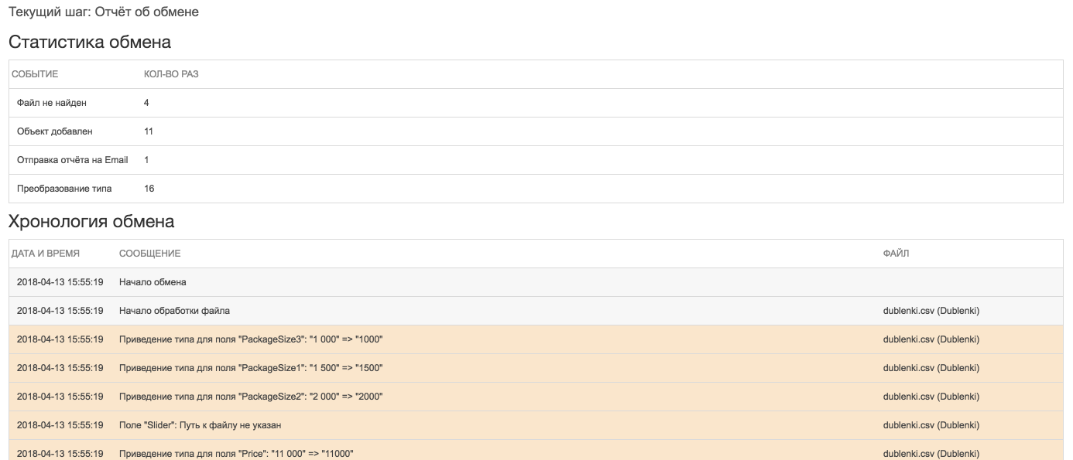Click the "Отправка отчёта на Email" row

[x=72, y=160]
